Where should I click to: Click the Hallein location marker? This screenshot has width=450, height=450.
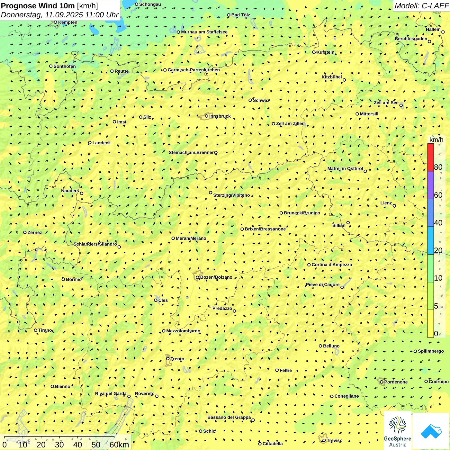pos(443,32)
